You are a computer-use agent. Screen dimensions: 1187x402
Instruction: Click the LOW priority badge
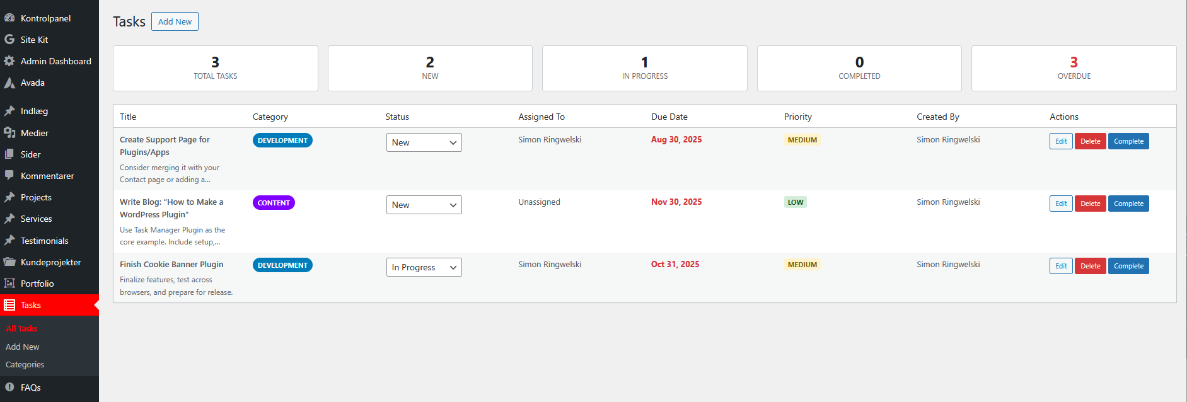796,202
